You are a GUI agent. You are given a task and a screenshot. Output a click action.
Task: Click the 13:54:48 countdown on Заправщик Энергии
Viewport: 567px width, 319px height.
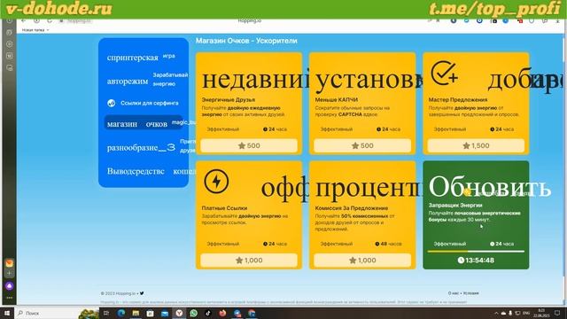[x=476, y=260]
